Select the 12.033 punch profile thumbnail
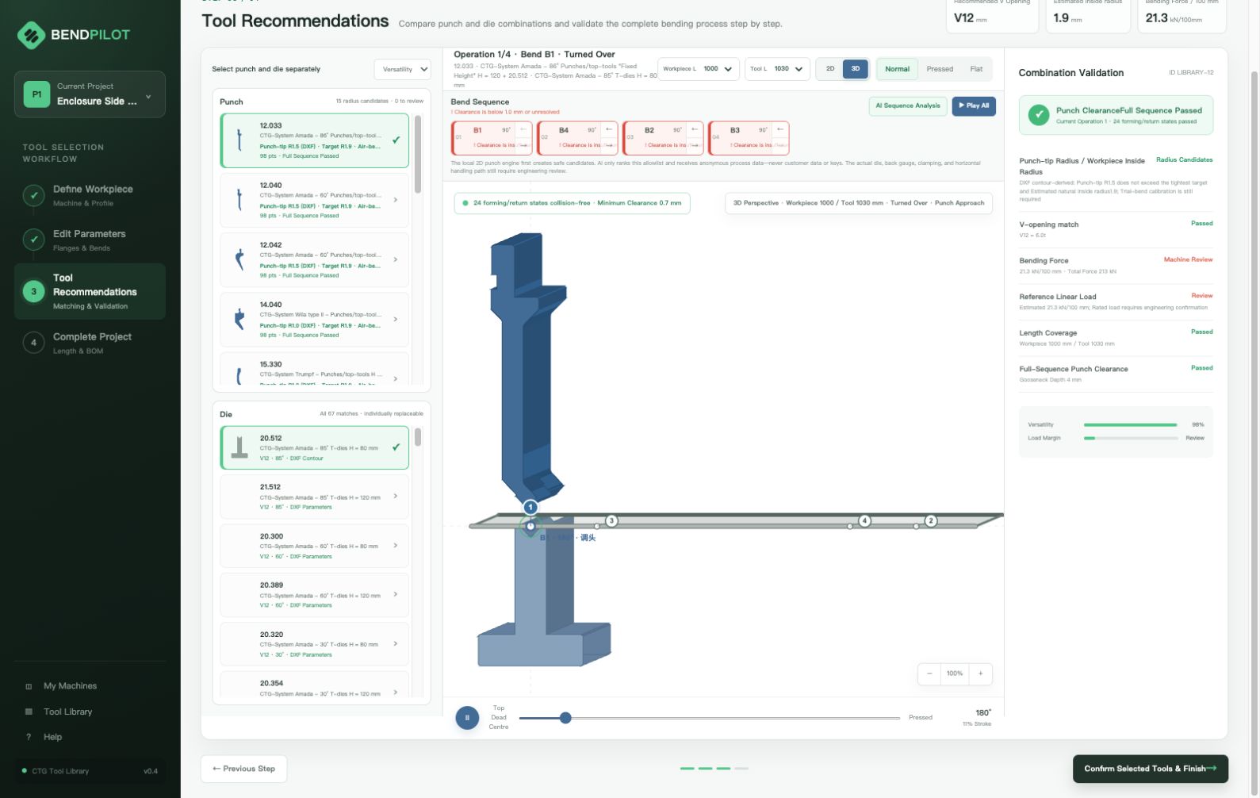 click(239, 140)
